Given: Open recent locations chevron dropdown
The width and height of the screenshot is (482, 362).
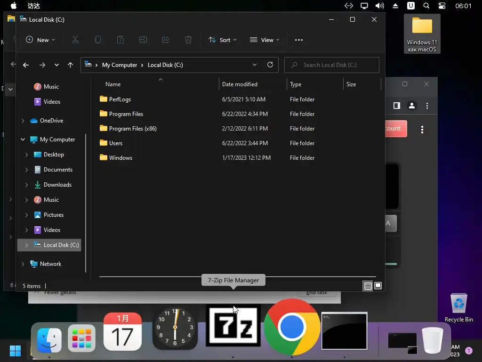Looking at the screenshot, I should pyautogui.click(x=56, y=65).
